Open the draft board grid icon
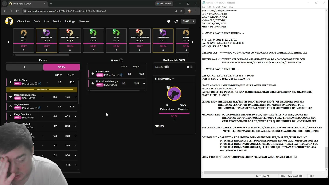This screenshot has width=329, height=185. tap(192, 67)
